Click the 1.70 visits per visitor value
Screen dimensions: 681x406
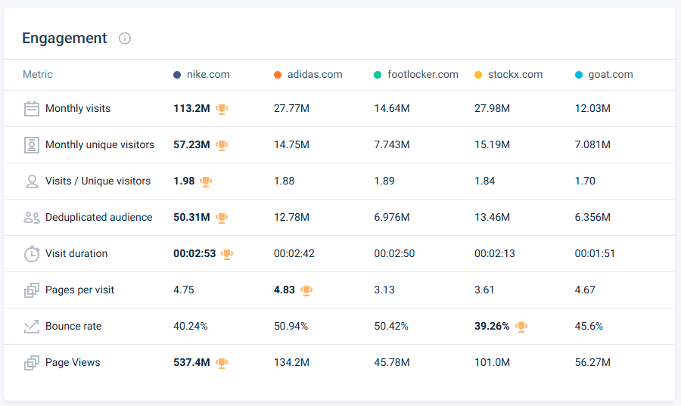coord(585,181)
